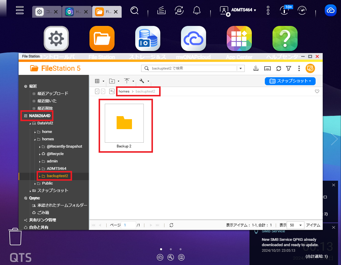The width and height of the screenshot is (341, 265).
Task: Launch Storage & Snapshots desktop icon
Action: pyautogui.click(x=148, y=38)
